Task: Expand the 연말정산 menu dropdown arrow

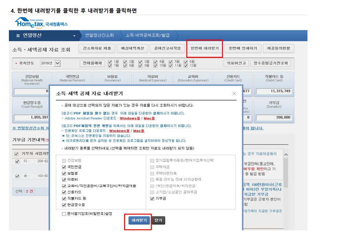Action: tap(74, 36)
